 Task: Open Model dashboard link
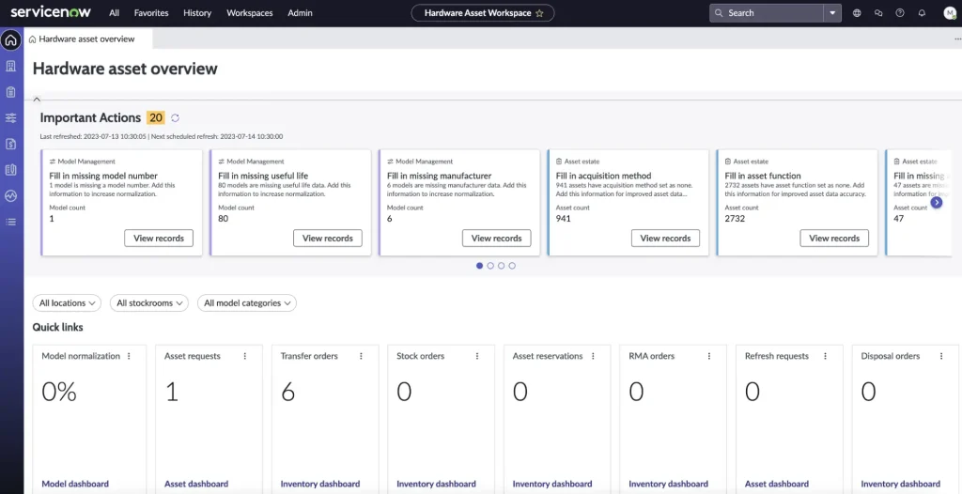coord(75,485)
